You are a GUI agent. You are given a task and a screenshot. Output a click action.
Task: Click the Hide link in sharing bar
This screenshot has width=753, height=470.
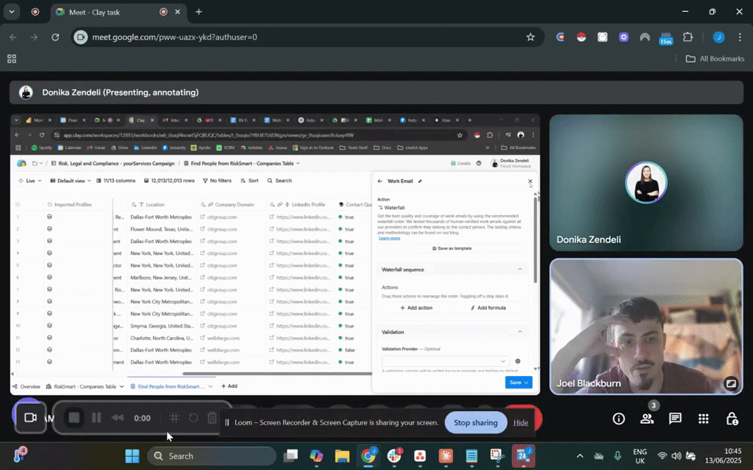[x=521, y=422]
